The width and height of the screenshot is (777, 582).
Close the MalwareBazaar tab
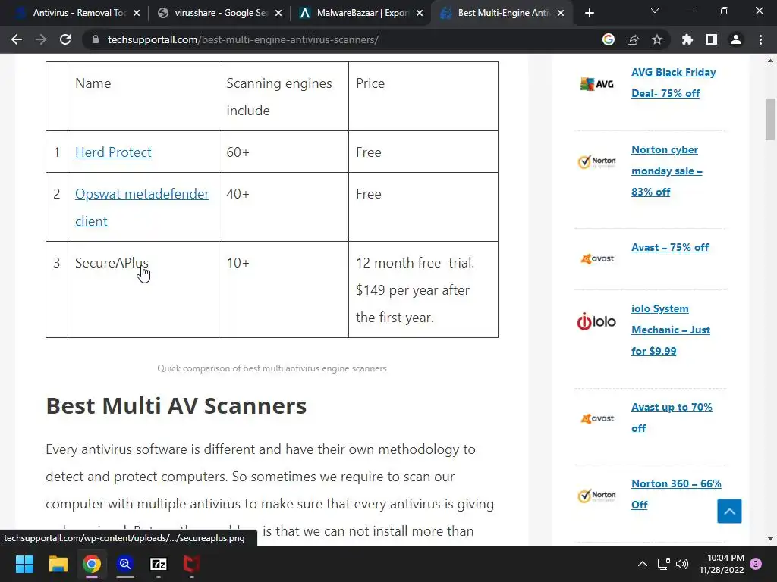click(x=419, y=14)
